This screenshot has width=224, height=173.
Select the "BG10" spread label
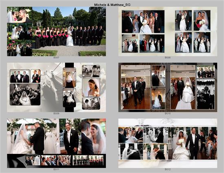tap(167, 114)
